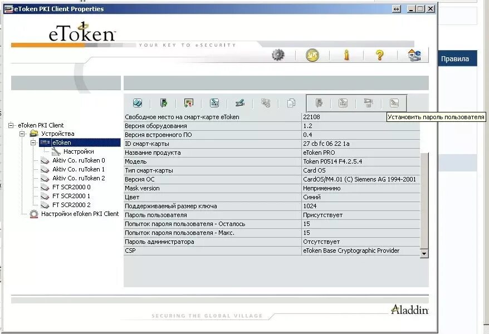489x334 pixels.
Task: Collapse the Устройства tree node
Action: [22, 134]
